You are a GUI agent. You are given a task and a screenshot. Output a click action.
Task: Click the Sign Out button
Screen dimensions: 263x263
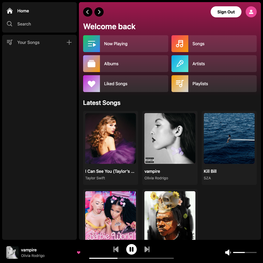tap(226, 12)
